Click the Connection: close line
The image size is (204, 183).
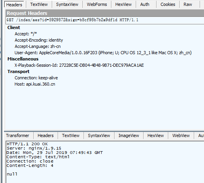pos(30,161)
